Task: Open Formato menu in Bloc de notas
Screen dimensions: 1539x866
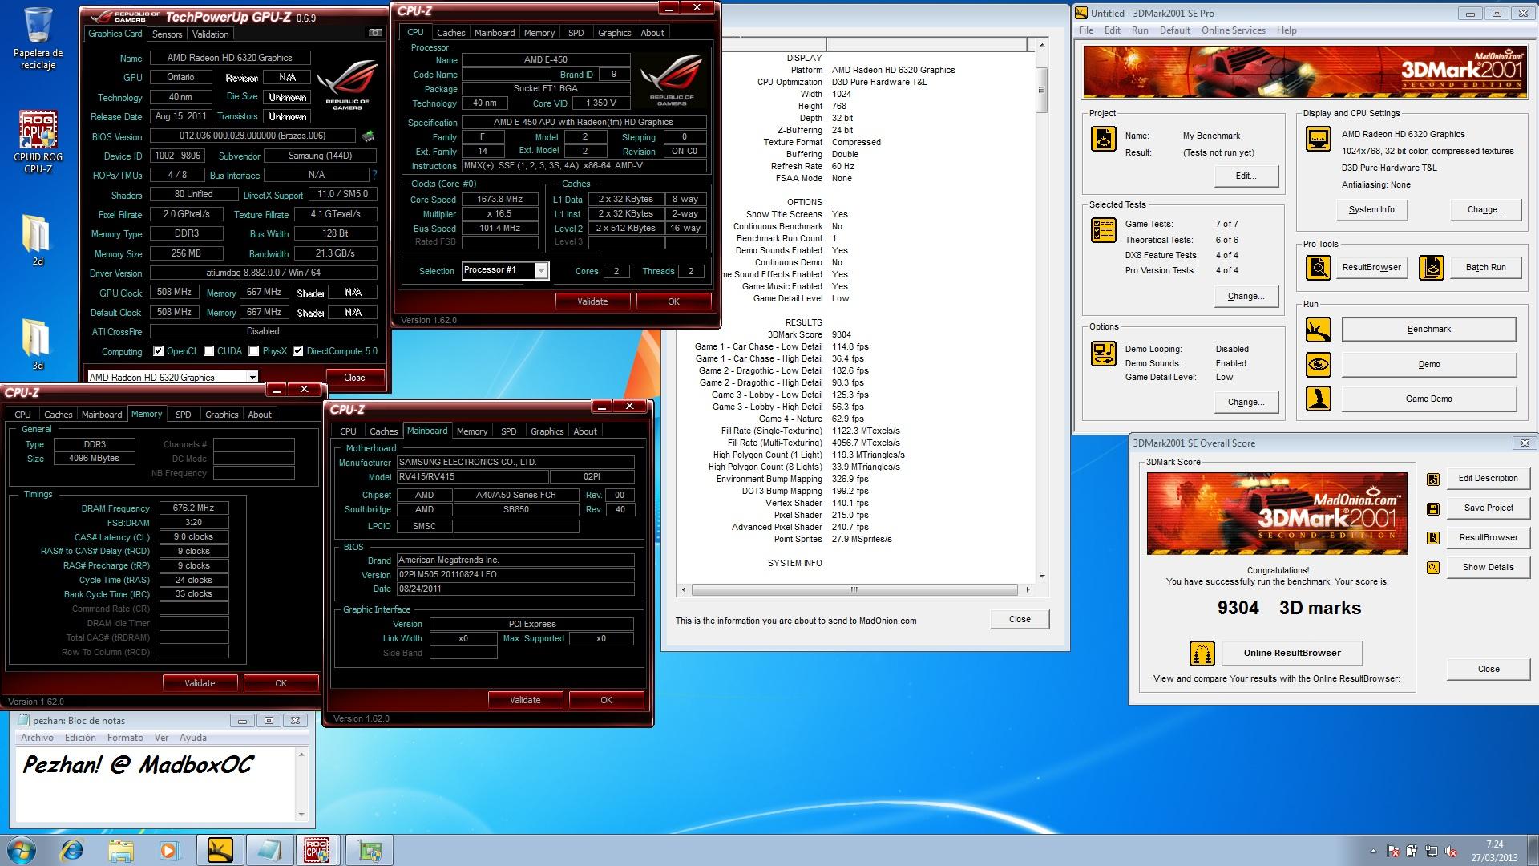Action: click(125, 738)
